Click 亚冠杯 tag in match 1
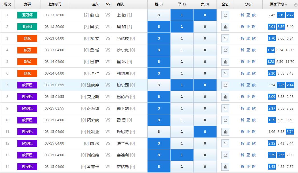The width and height of the screenshot is (298, 173). [27, 15]
